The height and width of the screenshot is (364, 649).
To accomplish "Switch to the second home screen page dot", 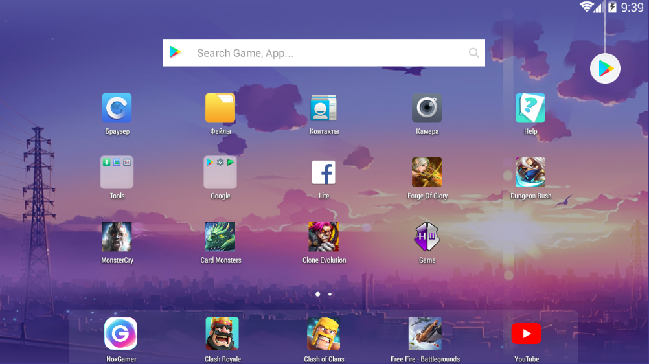I will [x=330, y=295].
